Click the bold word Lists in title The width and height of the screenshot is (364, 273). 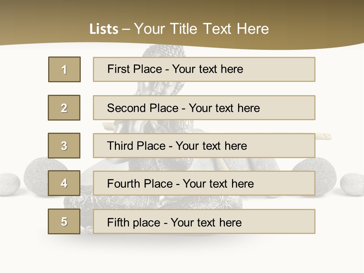point(104,29)
